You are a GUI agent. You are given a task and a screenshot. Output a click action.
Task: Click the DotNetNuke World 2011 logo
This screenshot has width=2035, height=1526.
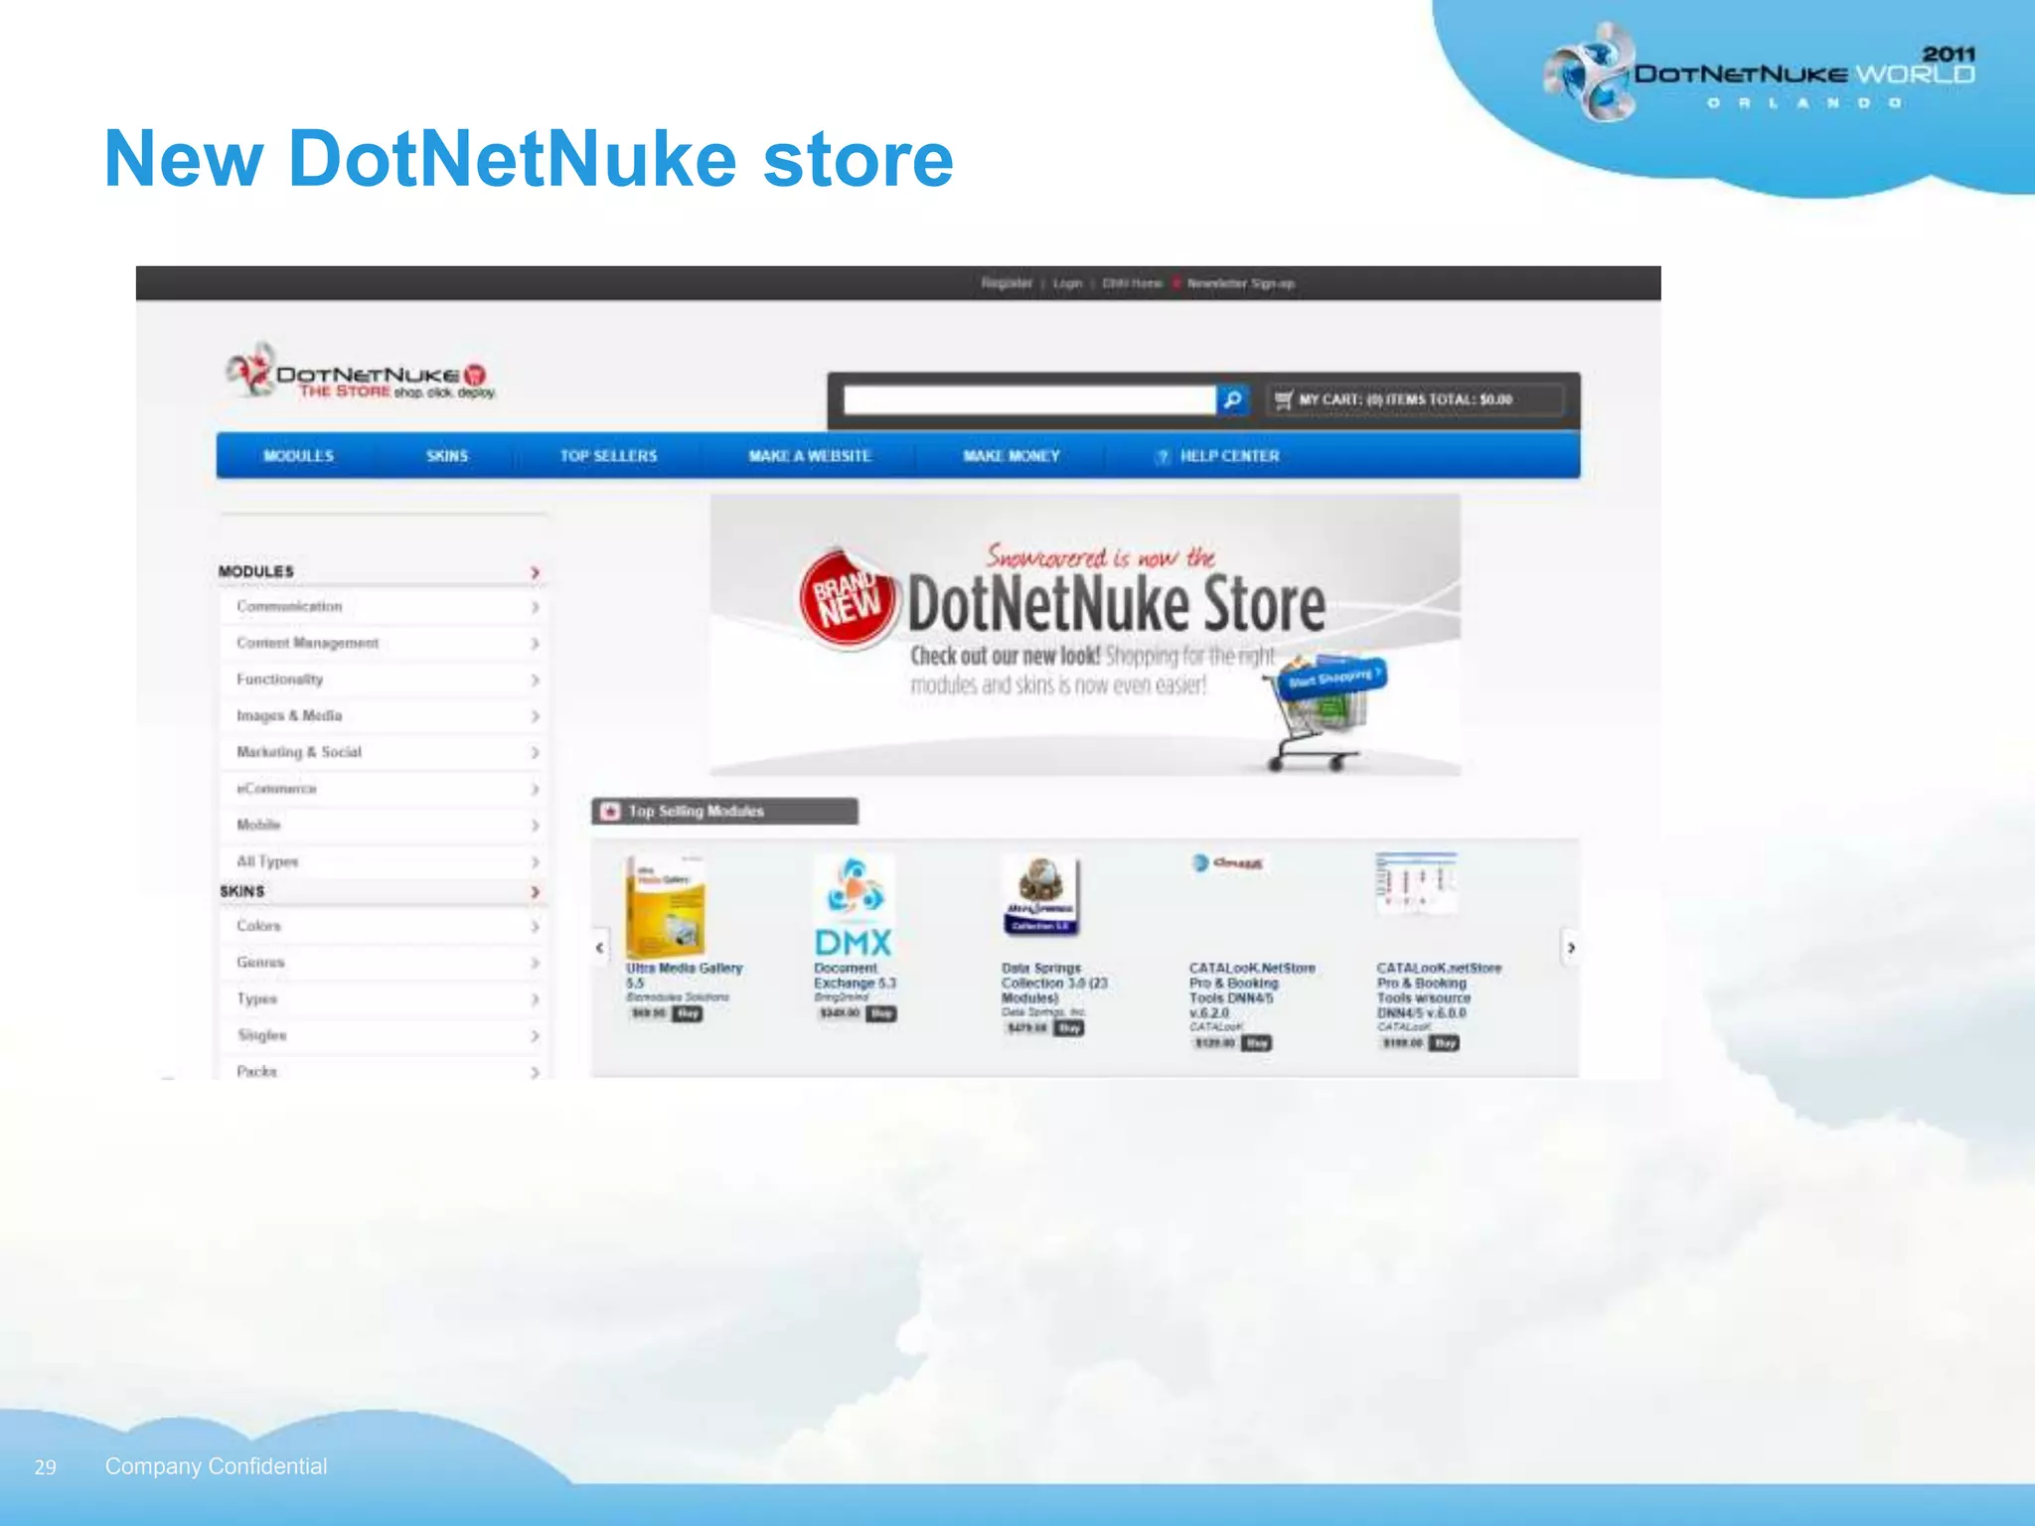coord(1759,74)
